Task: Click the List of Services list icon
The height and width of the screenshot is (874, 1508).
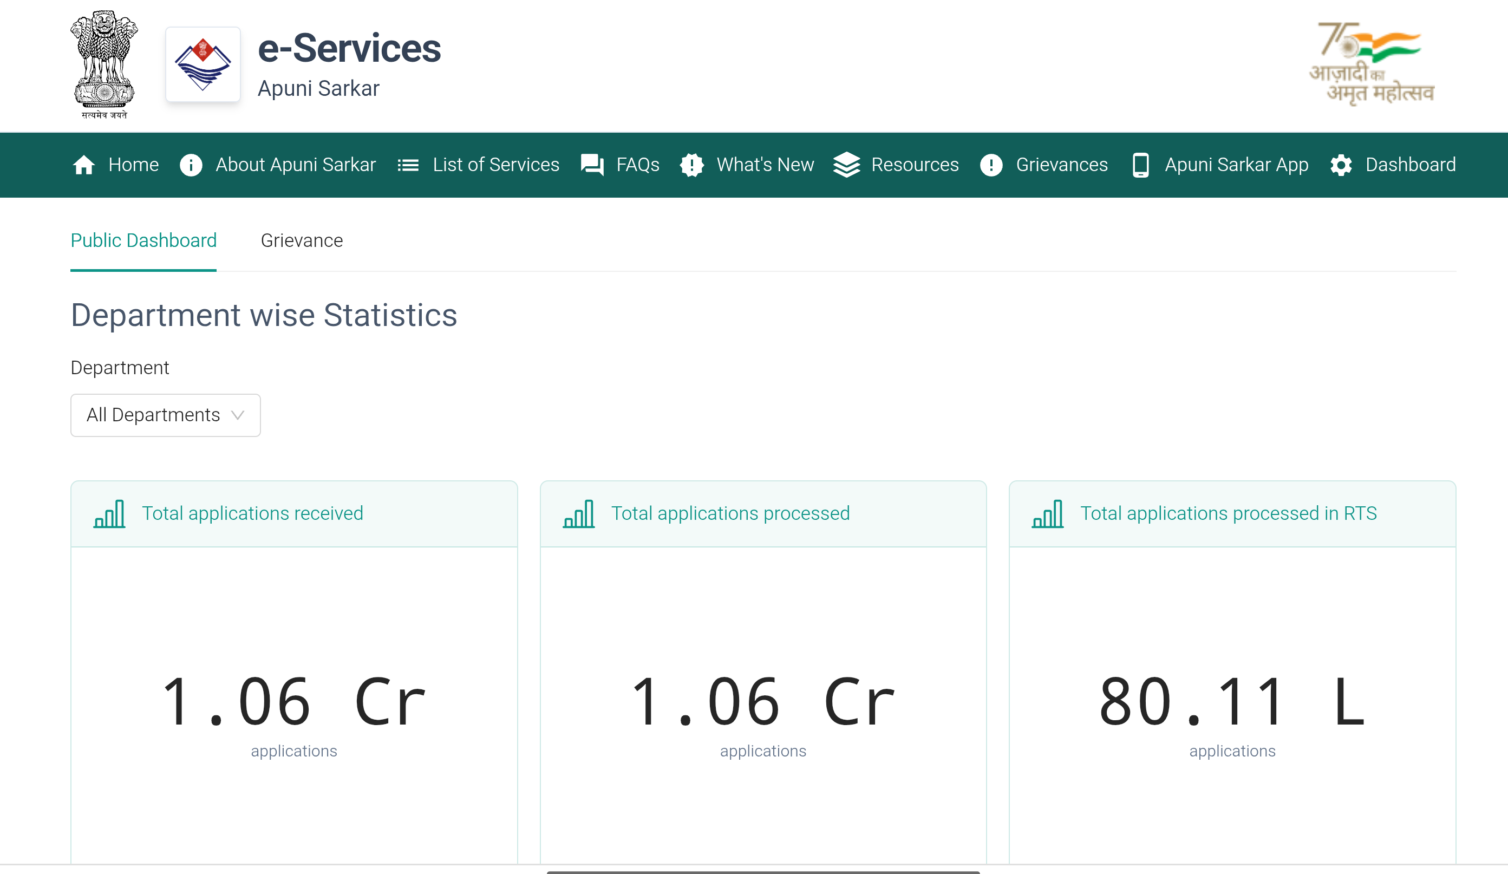Action: tap(408, 165)
